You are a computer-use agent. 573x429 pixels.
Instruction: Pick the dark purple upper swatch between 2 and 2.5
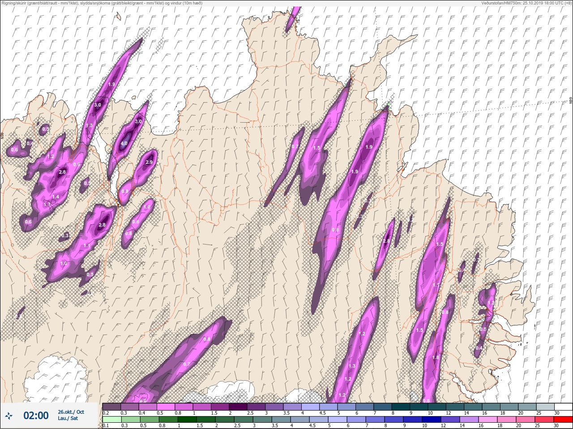(x=238, y=407)
